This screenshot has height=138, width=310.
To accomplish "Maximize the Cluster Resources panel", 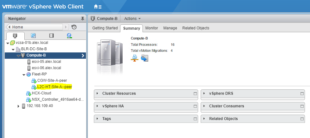I will pyautogui.click(x=195, y=94).
